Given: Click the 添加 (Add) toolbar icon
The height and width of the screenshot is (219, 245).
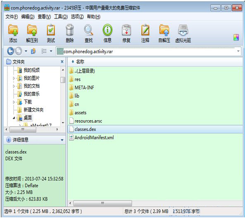Looking at the screenshot, I should (x=13, y=33).
